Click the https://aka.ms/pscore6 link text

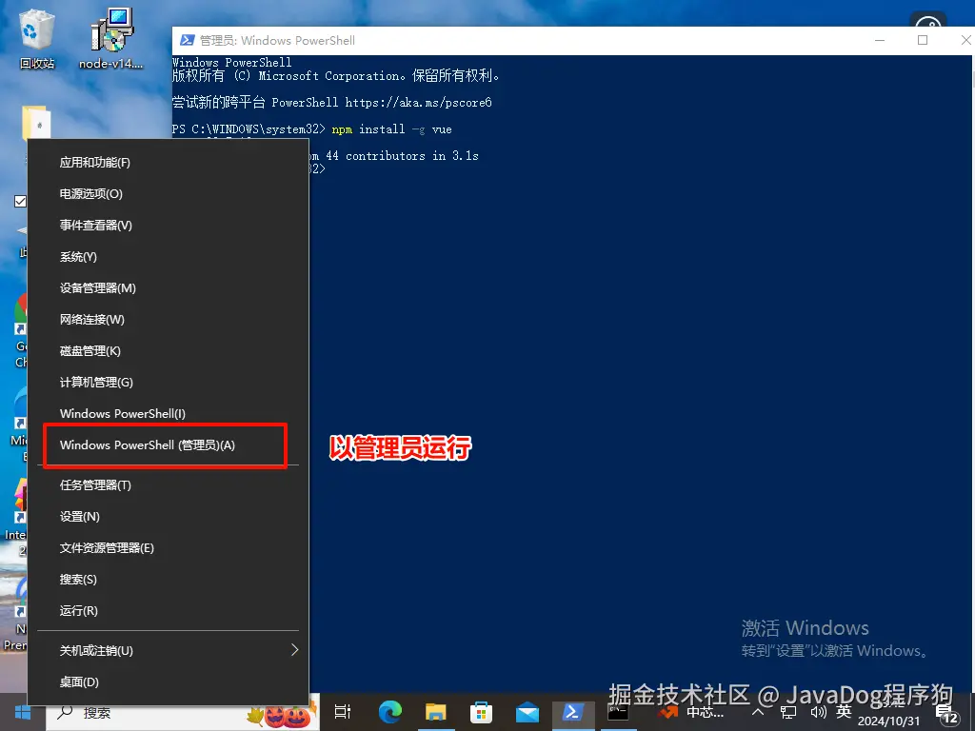[419, 103]
